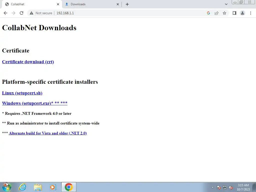Close the CollabNet tab
The image size is (256, 192).
coord(58,4)
